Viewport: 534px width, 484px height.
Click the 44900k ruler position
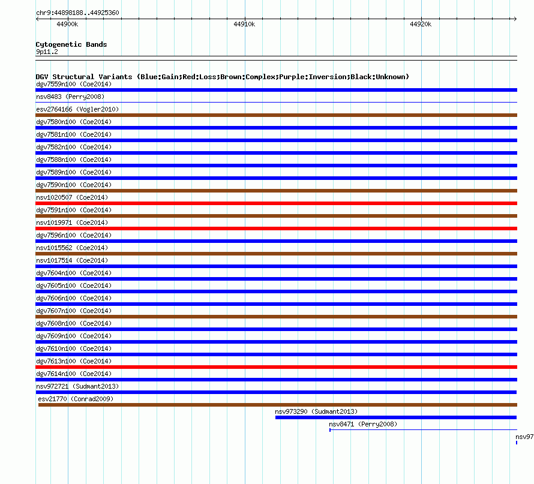point(67,24)
